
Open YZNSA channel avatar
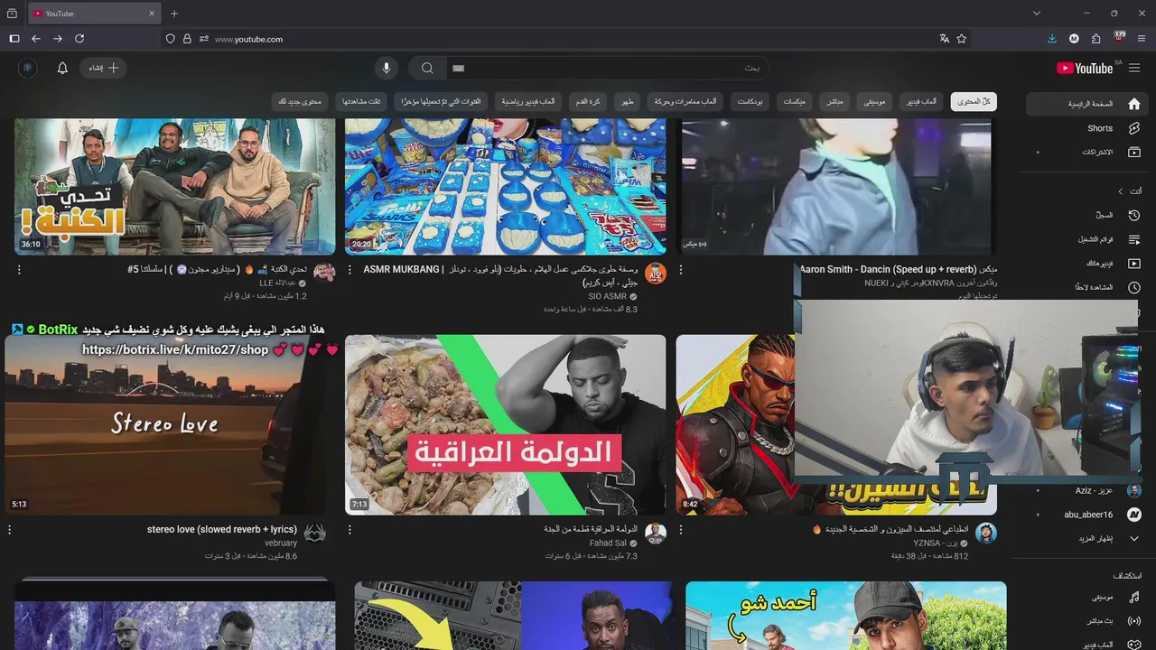point(986,534)
